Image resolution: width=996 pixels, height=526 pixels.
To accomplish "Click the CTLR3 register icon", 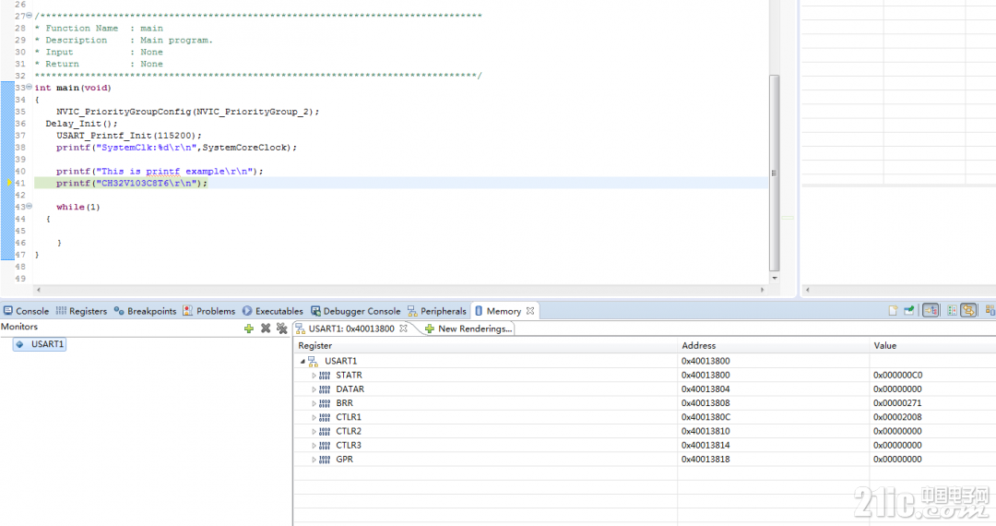I will tap(325, 446).
